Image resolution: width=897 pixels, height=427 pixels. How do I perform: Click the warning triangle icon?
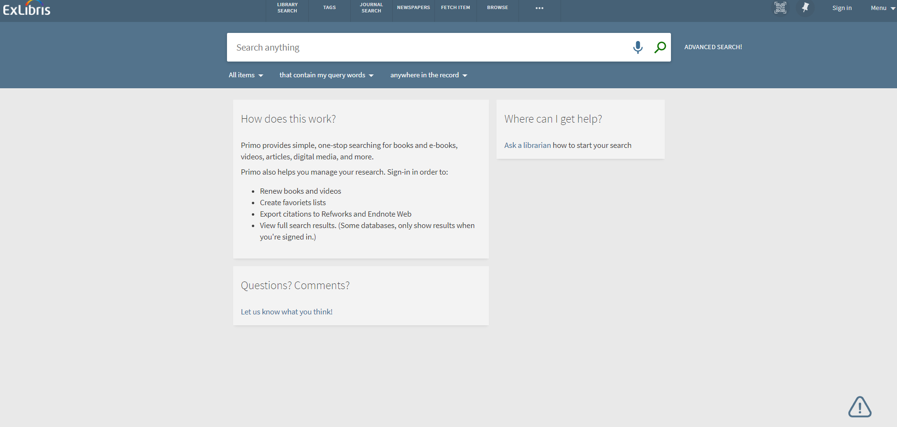[x=859, y=407]
